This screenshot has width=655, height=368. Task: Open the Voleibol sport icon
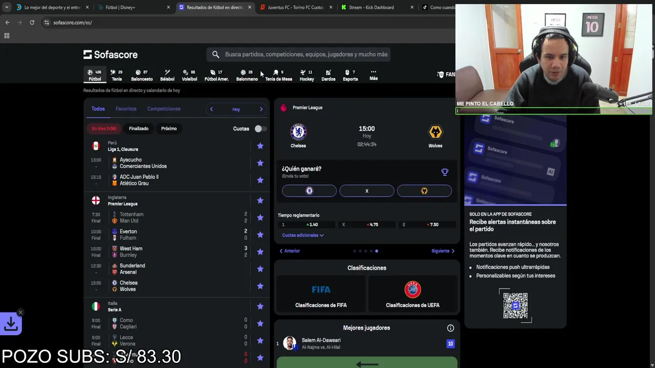(x=189, y=75)
